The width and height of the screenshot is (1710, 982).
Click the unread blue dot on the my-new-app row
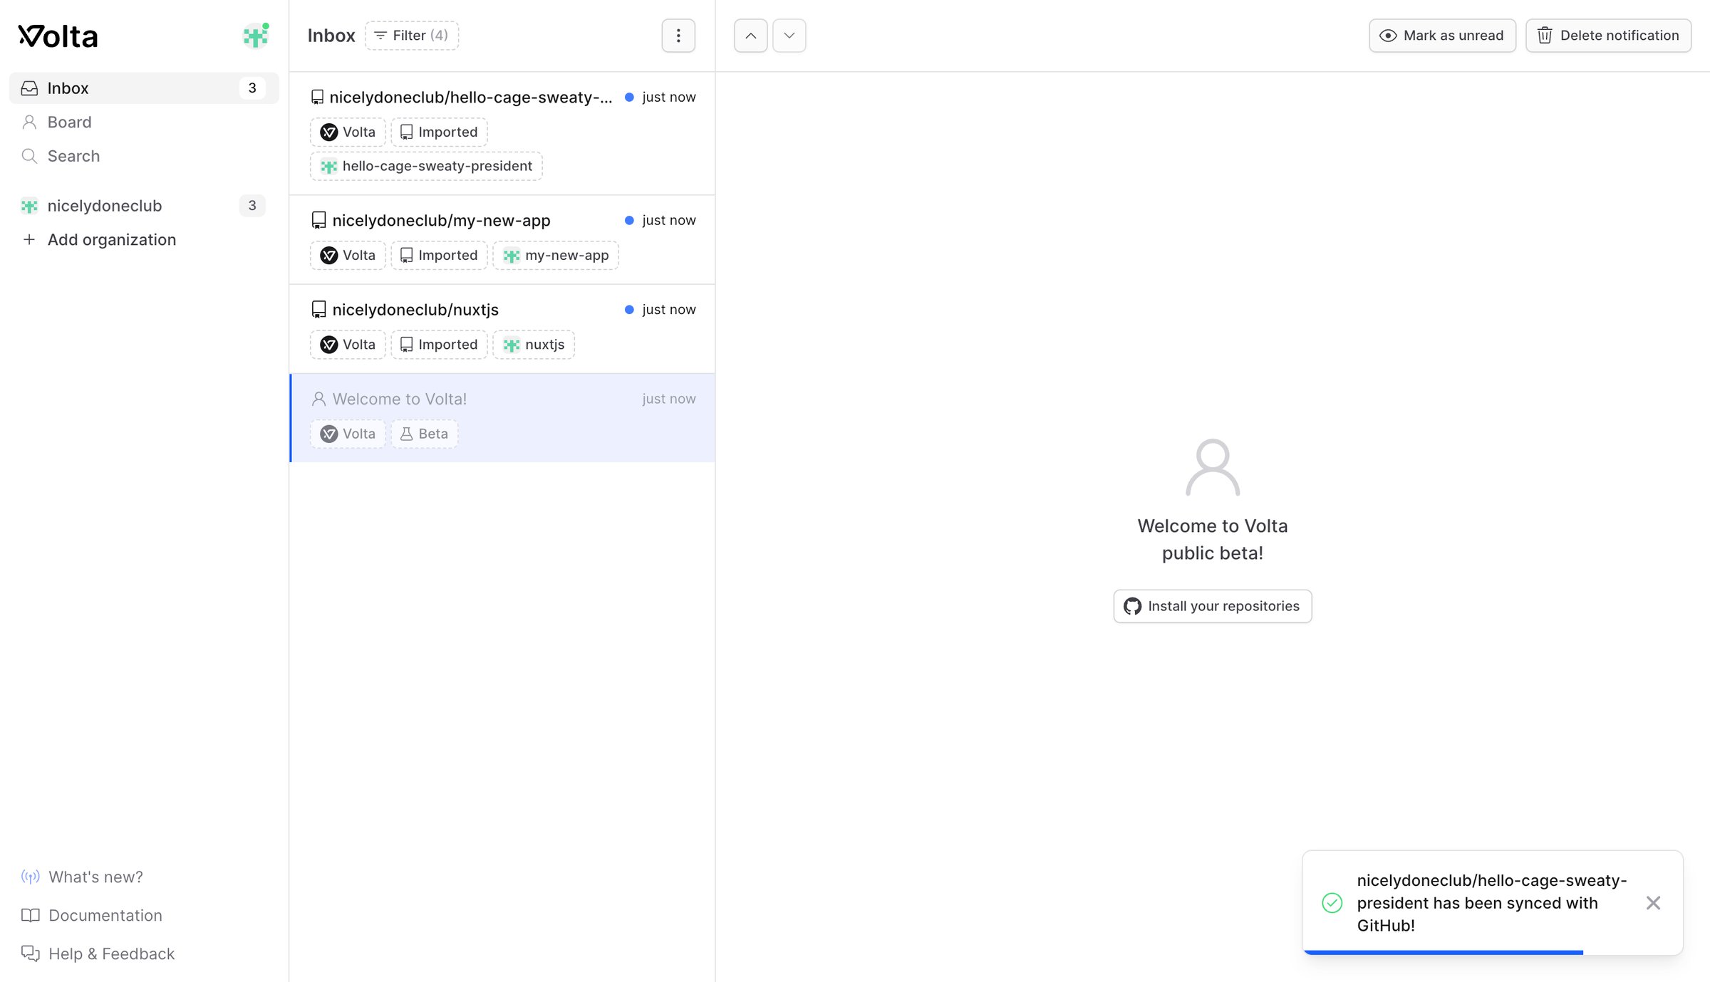629,221
